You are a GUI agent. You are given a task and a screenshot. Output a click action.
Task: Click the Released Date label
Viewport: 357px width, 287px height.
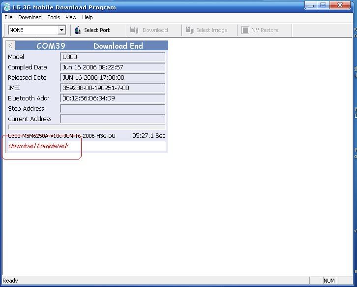27,77
